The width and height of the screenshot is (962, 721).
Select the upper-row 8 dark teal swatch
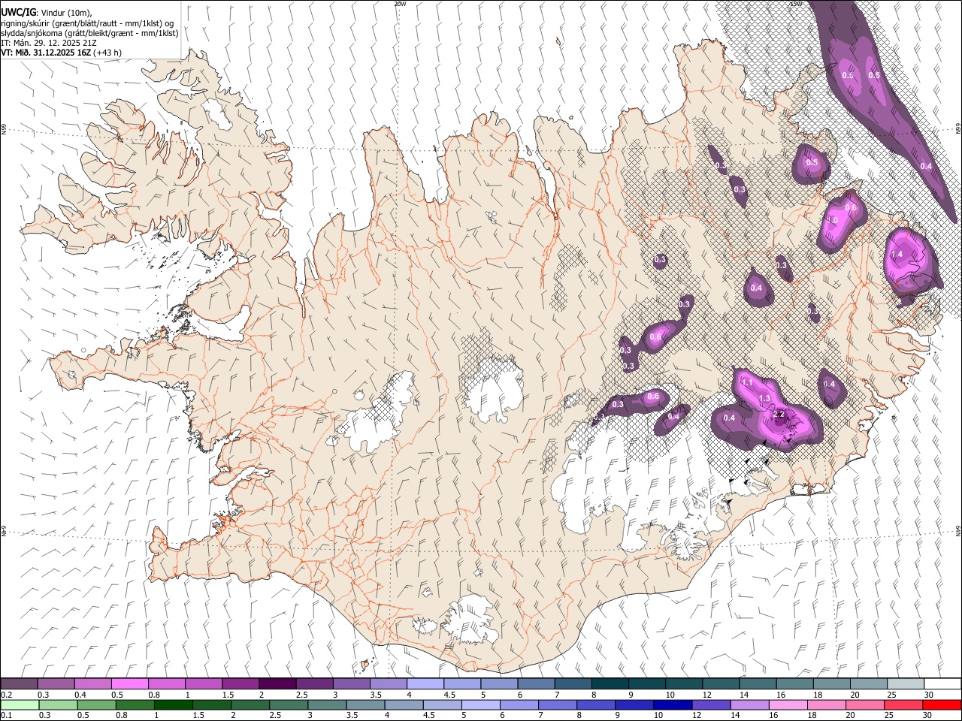[x=610, y=683]
